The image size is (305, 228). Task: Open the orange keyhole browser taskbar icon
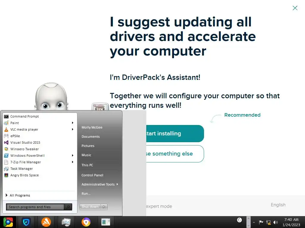coord(86,222)
